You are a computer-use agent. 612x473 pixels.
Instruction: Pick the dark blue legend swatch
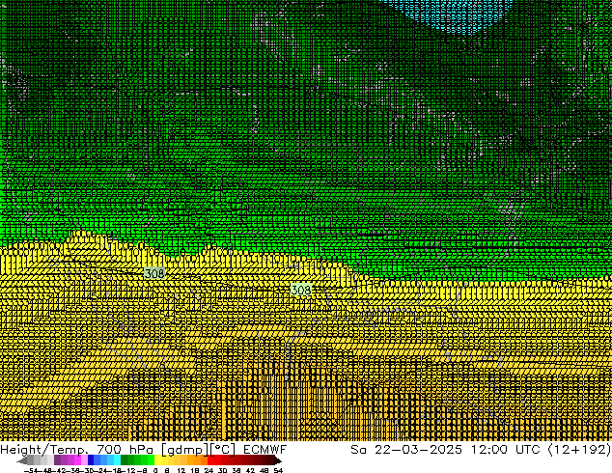pyautogui.click(x=91, y=460)
